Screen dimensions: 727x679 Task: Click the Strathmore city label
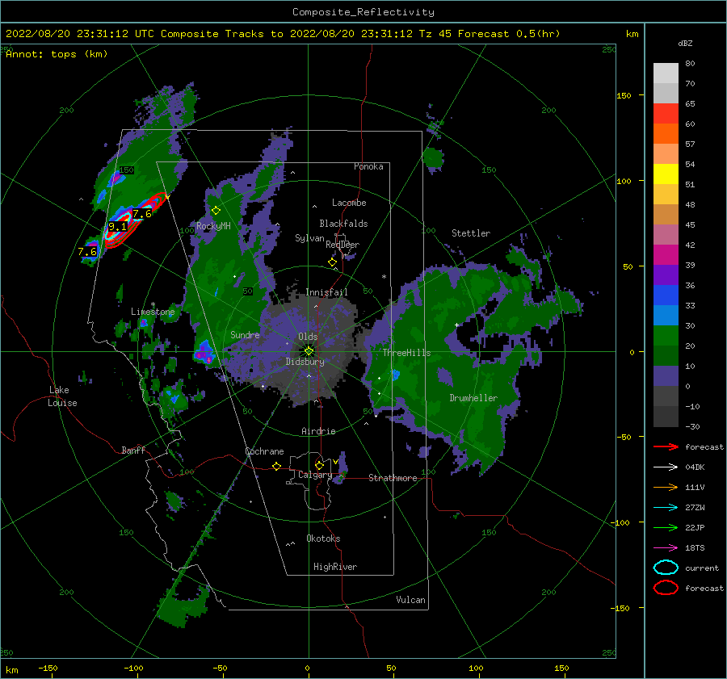tap(393, 478)
